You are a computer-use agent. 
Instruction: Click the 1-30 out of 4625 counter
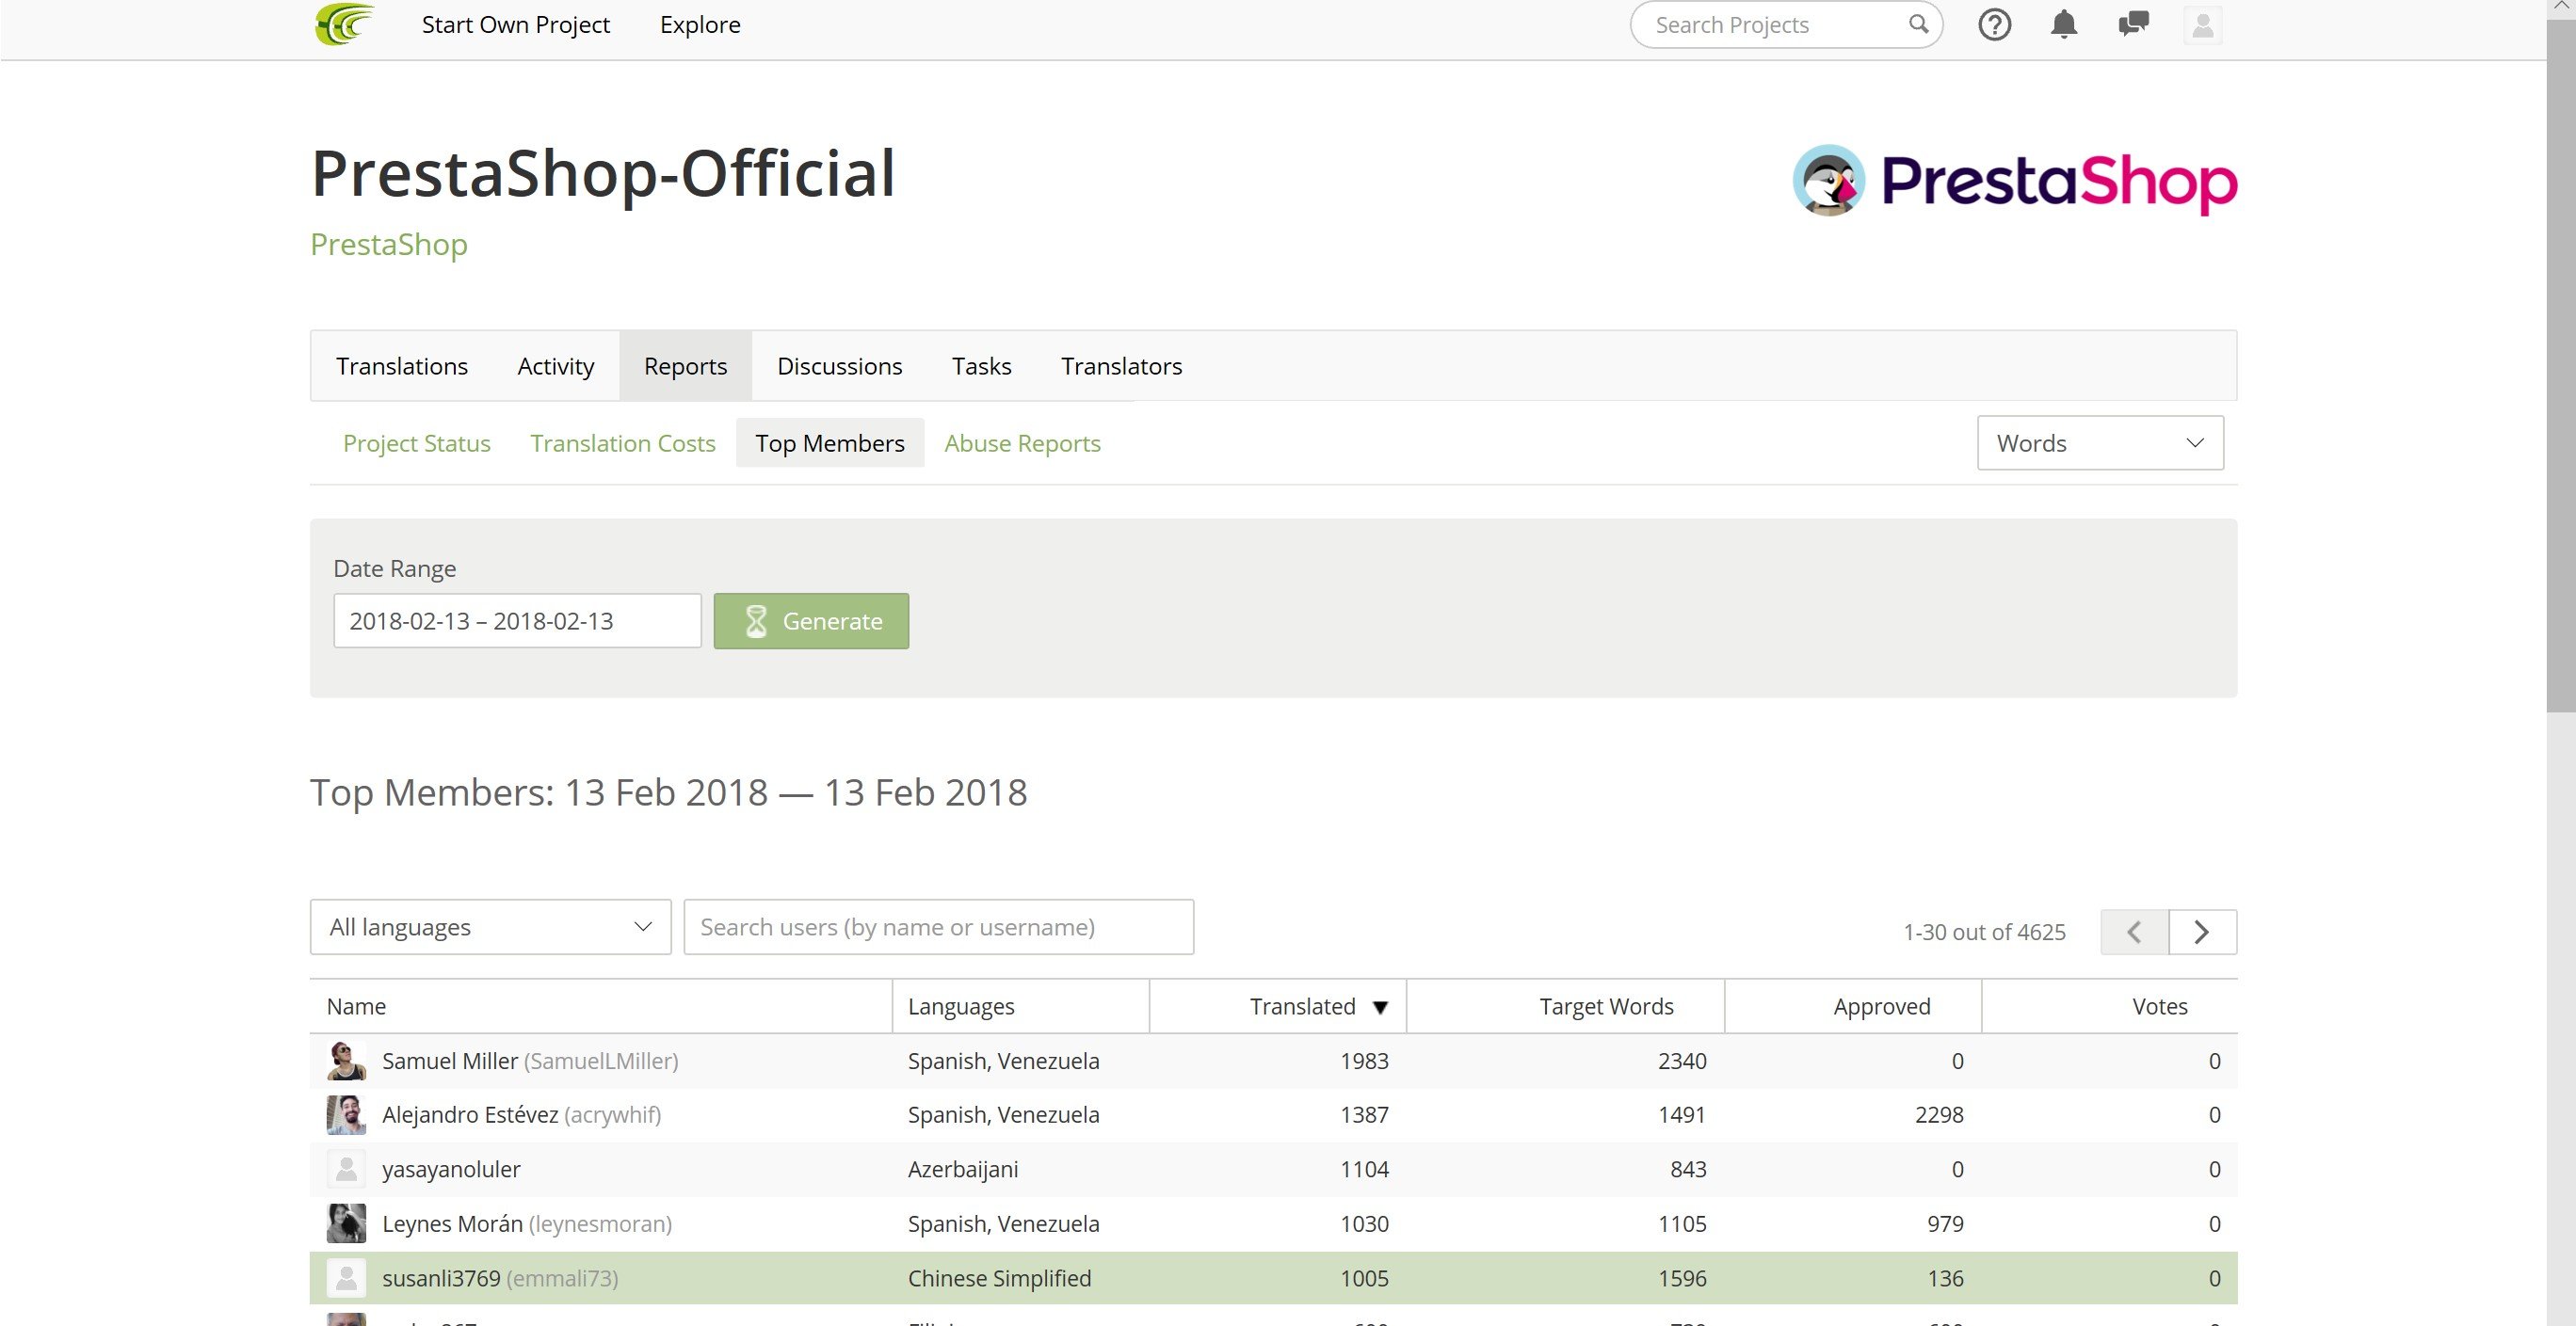1984,932
